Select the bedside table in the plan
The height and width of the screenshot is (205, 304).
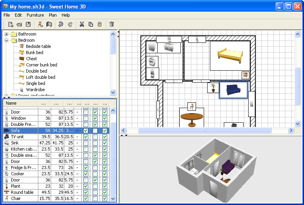(246, 75)
